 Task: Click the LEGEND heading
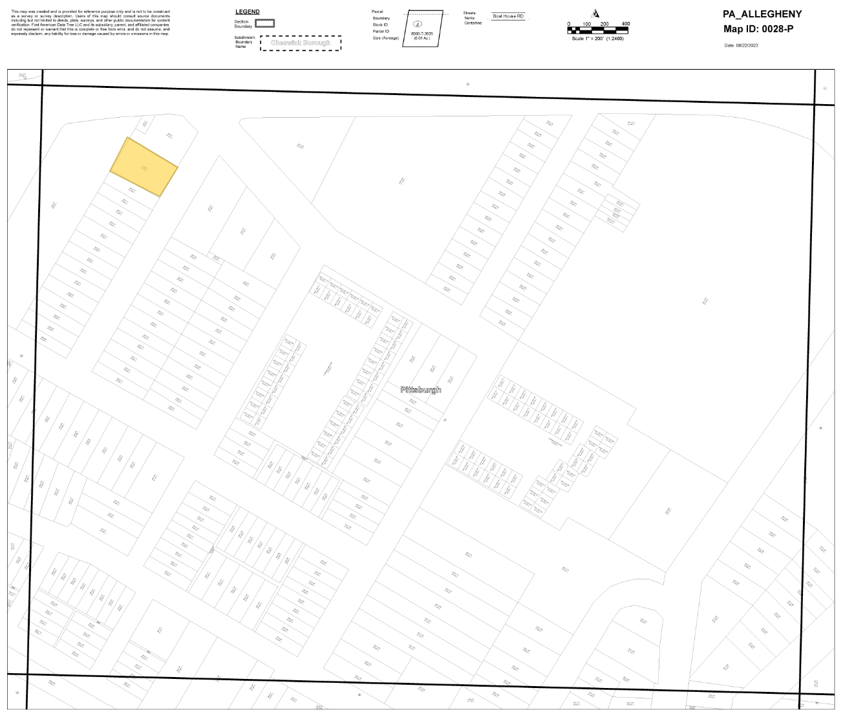248,12
